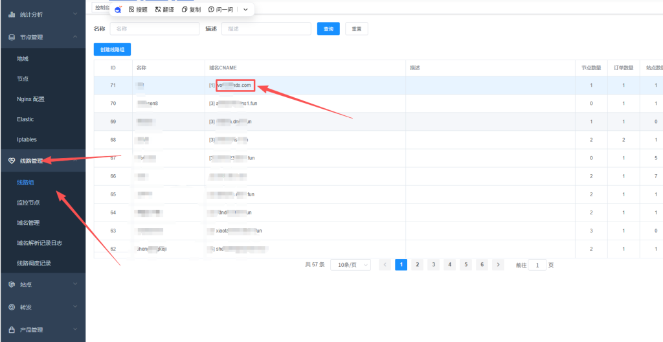Click the 站点 sidebar icon

(12, 284)
